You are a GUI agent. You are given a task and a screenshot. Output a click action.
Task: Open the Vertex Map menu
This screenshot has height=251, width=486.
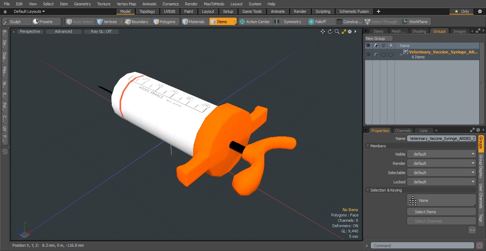click(x=126, y=4)
